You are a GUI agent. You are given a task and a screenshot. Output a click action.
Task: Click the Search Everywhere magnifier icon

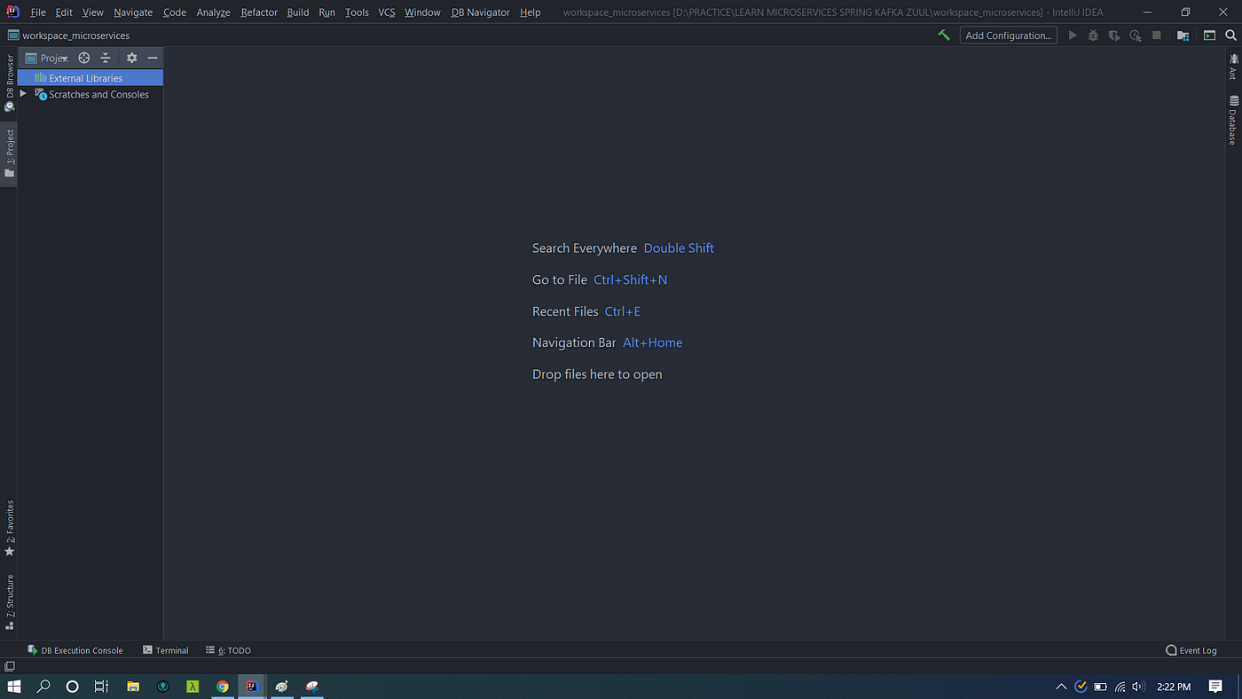pos(1231,35)
